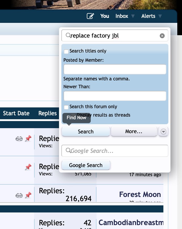Viewport: 182px width, 229px height.
Task: Click the Newer Than date field
Action: coord(115,96)
